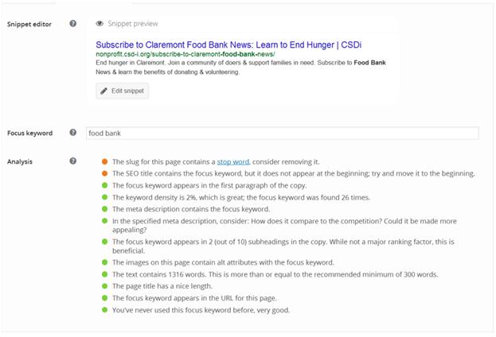496x337 pixels.
Task: Click green bullet for text contains 1316 words
Action: (105, 274)
